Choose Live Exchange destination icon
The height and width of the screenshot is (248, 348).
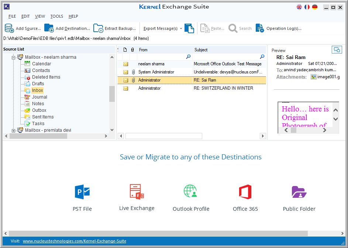pos(137,191)
